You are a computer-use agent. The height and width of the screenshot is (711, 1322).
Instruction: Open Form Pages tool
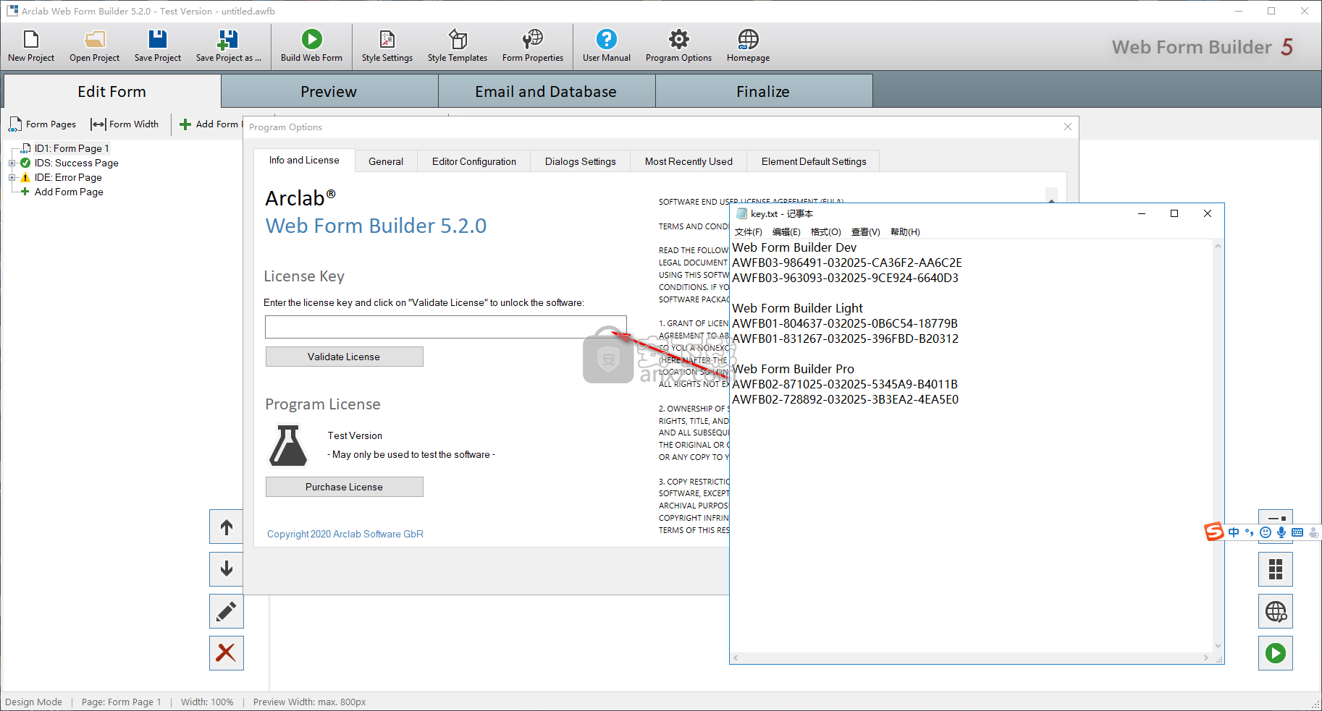coord(42,124)
